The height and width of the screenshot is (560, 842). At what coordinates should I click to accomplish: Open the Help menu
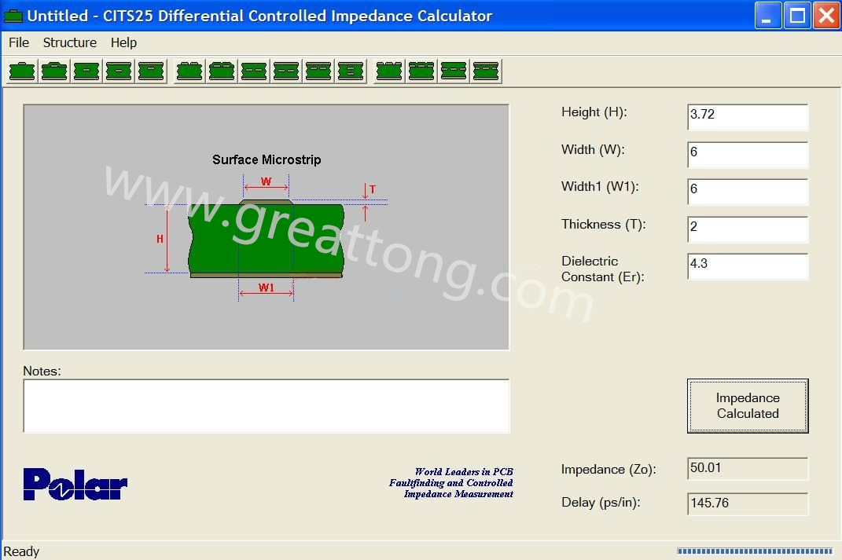123,42
